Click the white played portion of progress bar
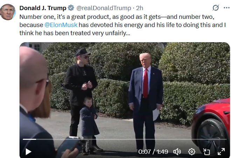The width and height of the screenshot is (231, 158). [29, 139]
